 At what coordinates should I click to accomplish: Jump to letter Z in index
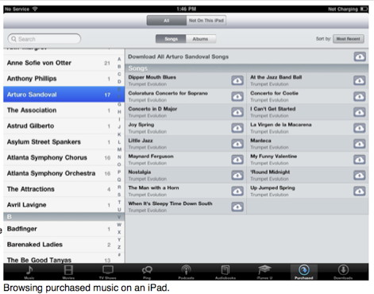(x=119, y=247)
